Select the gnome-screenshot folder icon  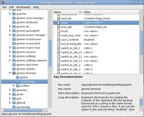pos(14,43)
